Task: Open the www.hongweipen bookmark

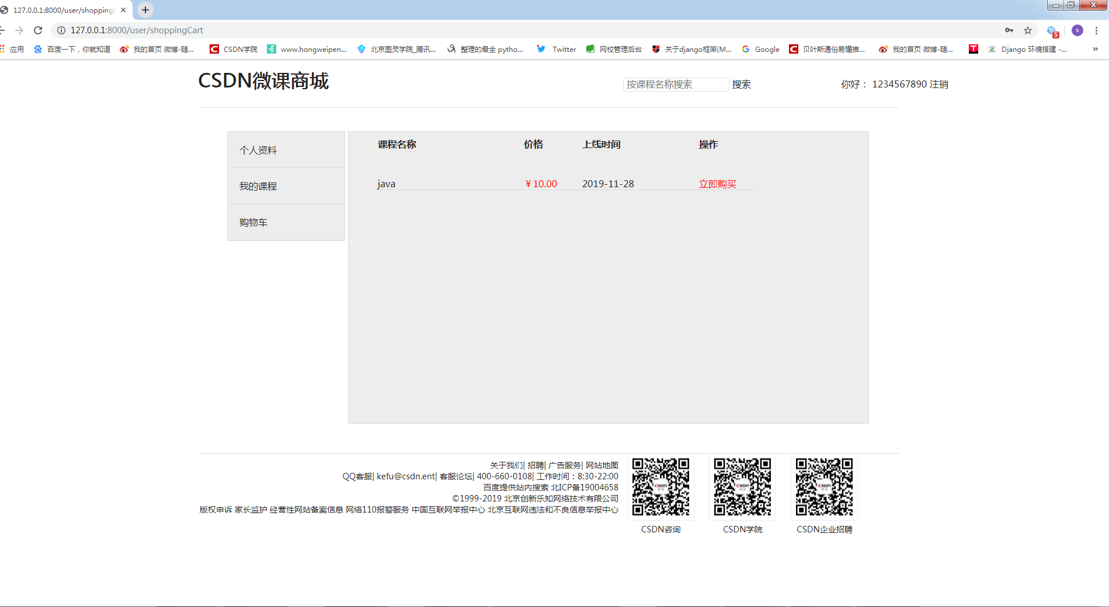Action: coord(307,50)
